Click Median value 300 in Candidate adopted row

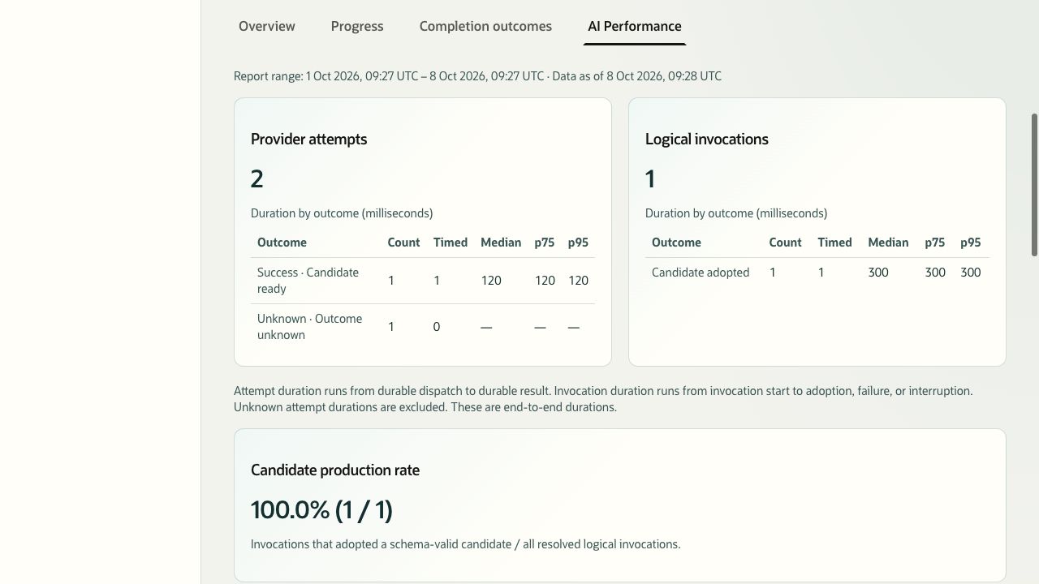(878, 273)
